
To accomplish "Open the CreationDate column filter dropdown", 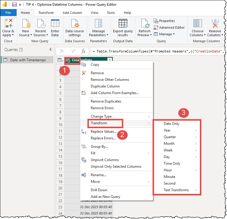I will coord(110,60).
